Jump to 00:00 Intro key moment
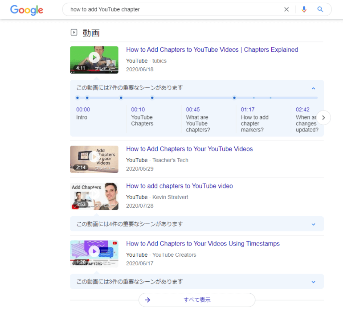This screenshot has width=343, height=312. [x=83, y=113]
